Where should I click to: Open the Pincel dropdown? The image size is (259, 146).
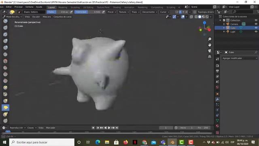[x=112, y=12]
